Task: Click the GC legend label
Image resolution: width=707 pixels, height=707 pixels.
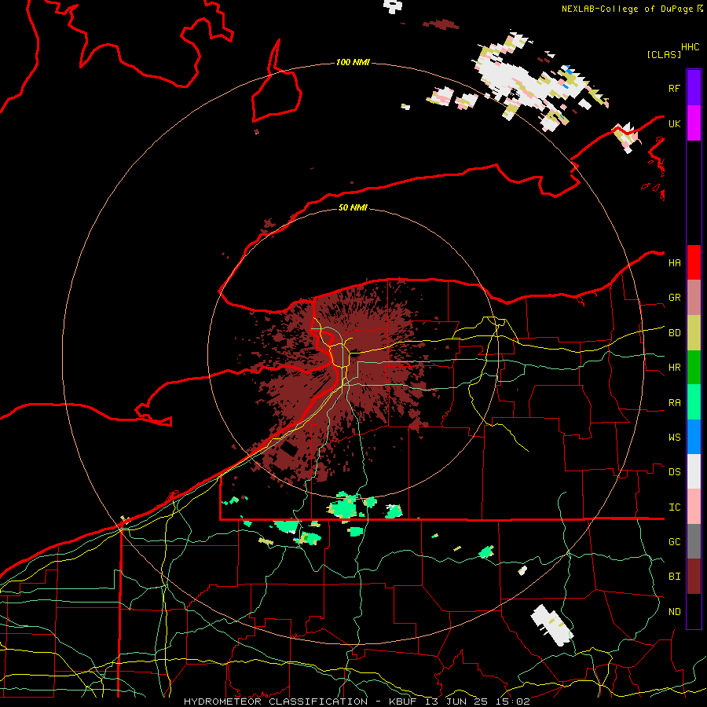Action: point(674,542)
